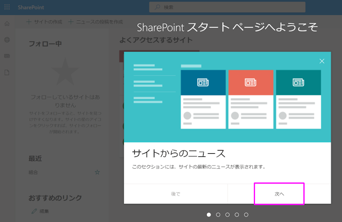Open the recent site 組合
Image resolution: width=342 pixels, height=222 pixels.
point(33,172)
